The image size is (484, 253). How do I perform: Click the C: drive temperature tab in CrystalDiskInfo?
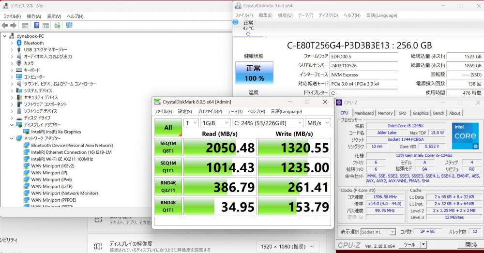248,29
